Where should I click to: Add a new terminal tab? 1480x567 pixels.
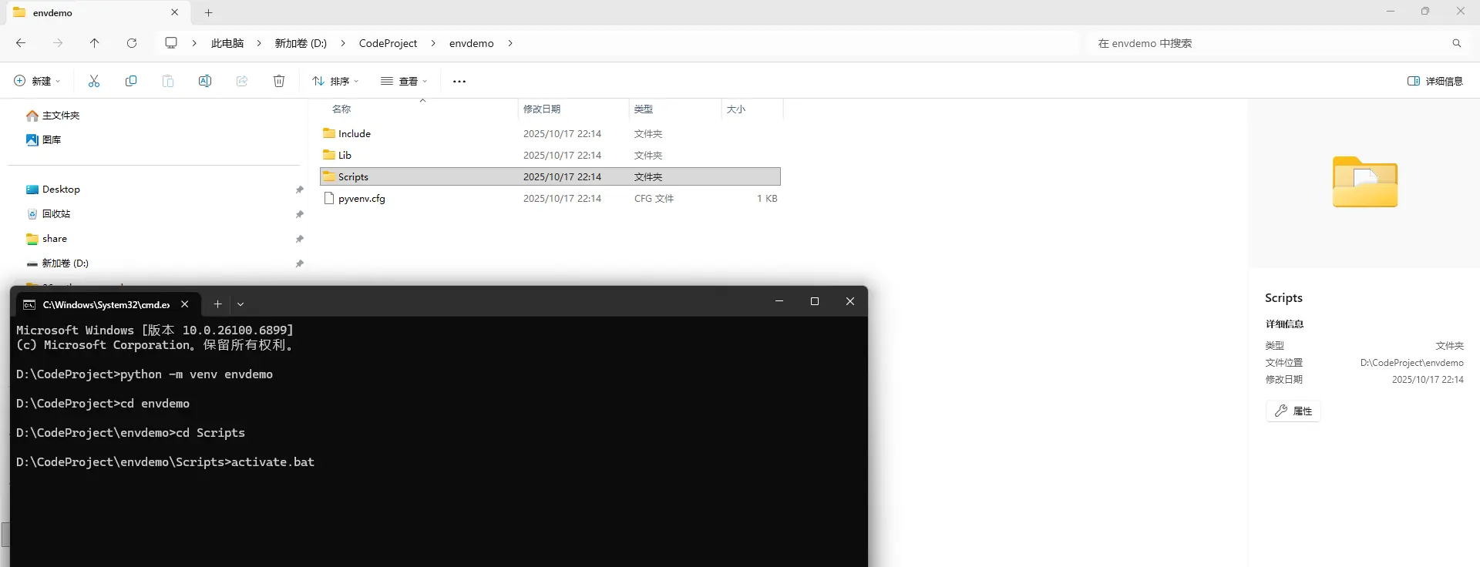pos(217,304)
